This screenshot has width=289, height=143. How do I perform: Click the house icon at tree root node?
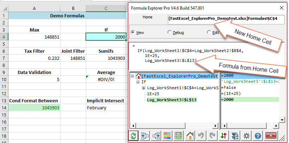point(138,76)
